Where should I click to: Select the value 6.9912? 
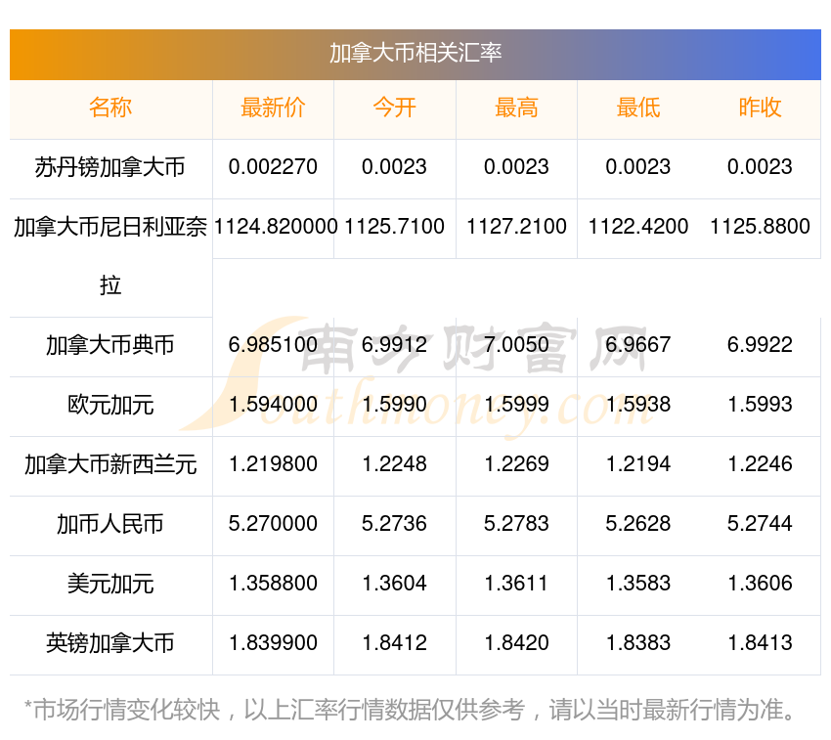pos(394,345)
